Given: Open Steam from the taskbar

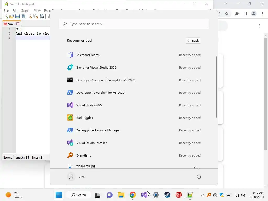Looking at the screenshot, I should click(167, 195).
